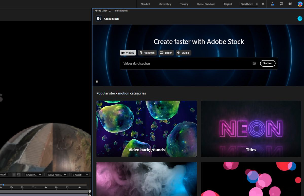Open the Bibliotheken panel tab
Image resolution: width=304 pixels, height=196 pixels.
pos(121,11)
